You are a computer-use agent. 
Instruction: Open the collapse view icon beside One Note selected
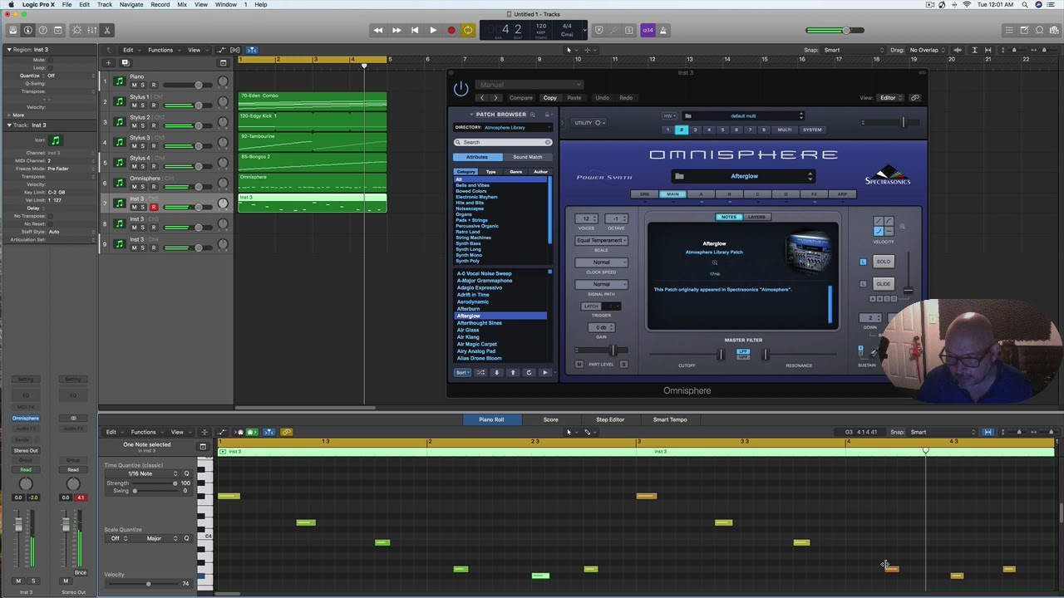202,446
